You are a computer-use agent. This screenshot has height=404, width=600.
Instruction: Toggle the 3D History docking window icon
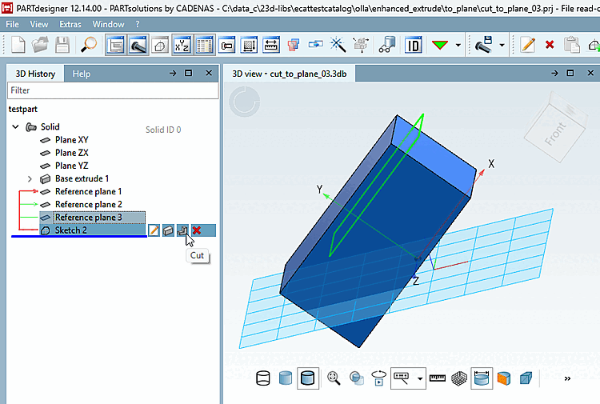point(116,45)
